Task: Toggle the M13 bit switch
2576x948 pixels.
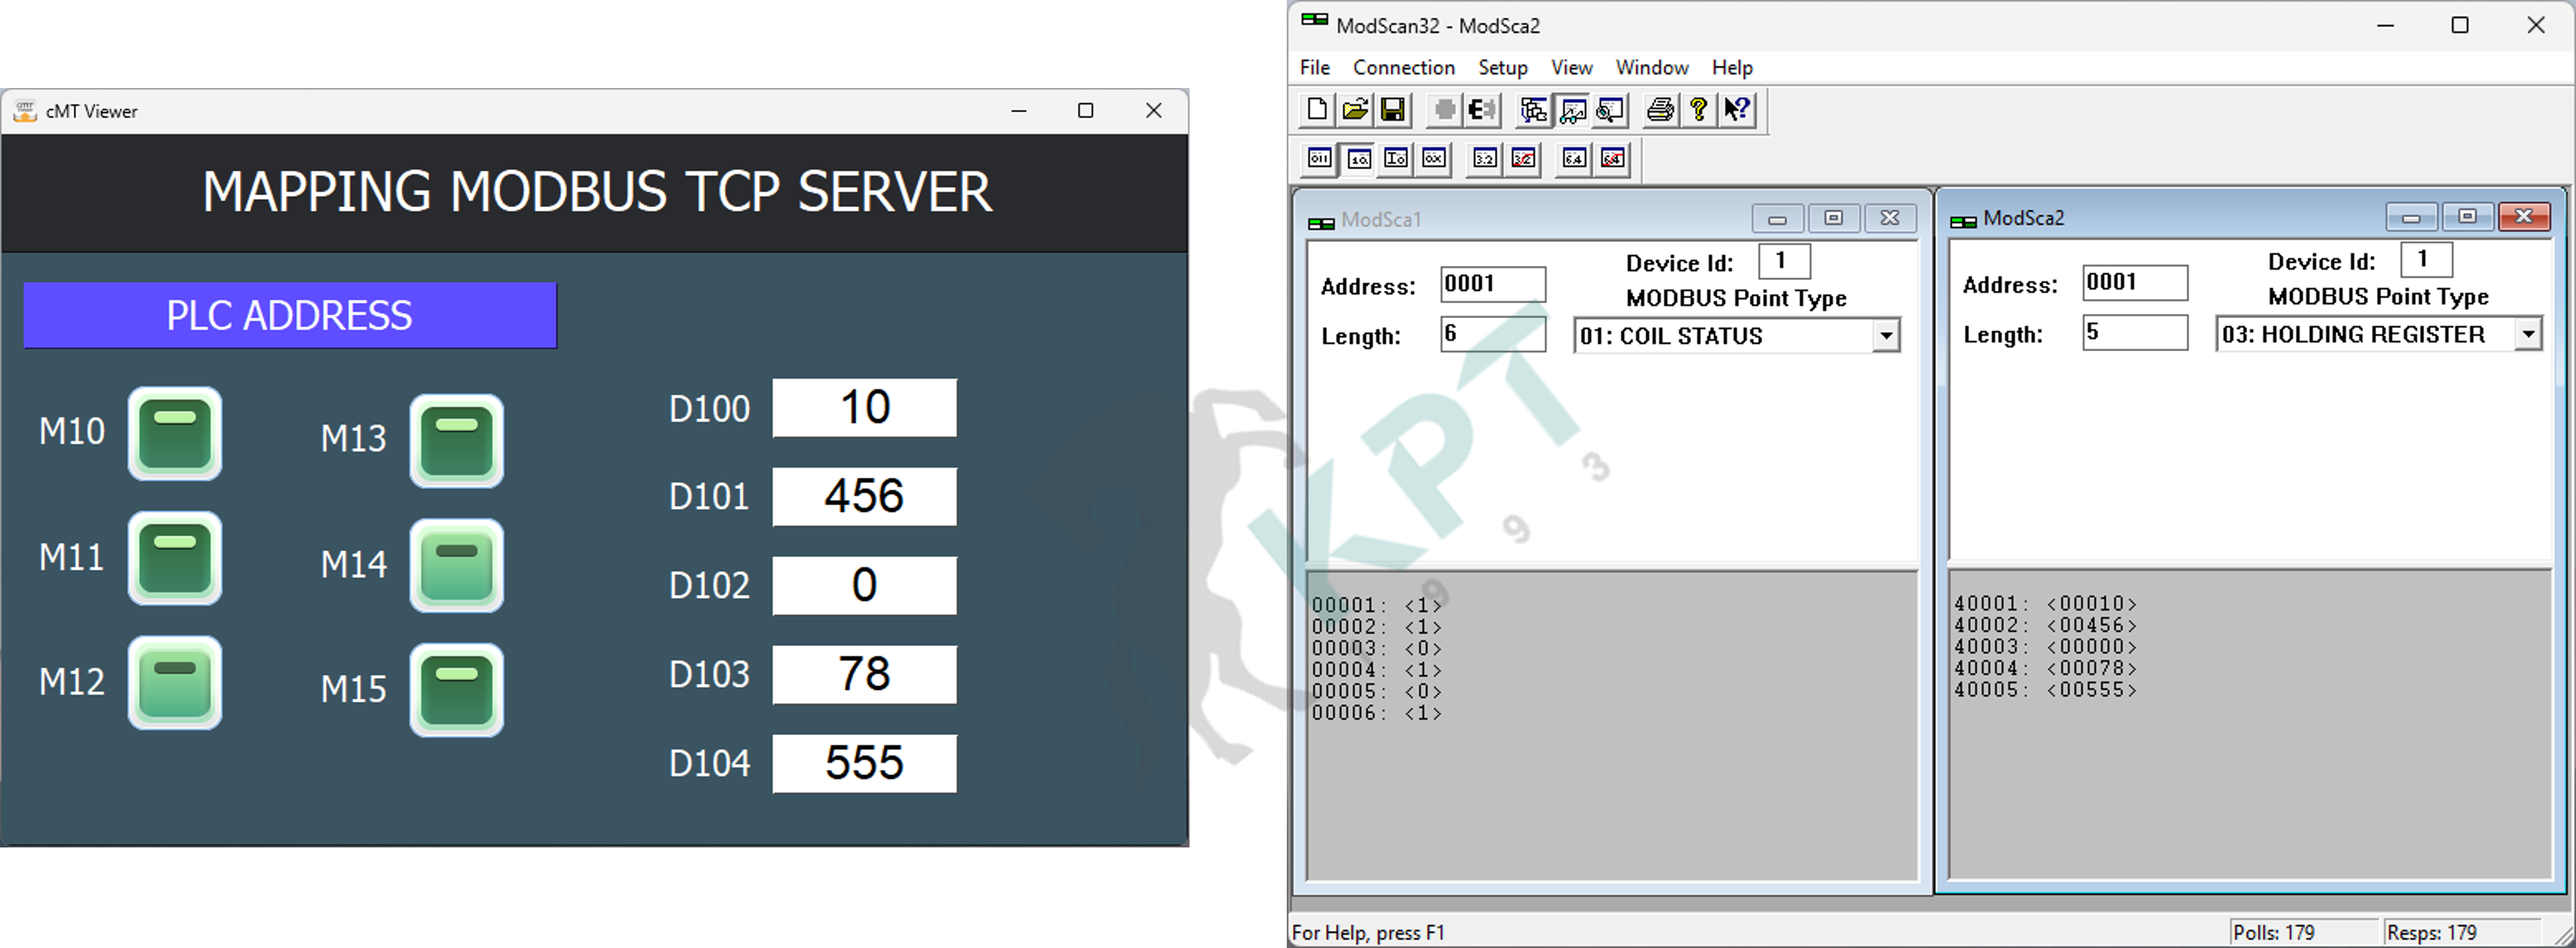Action: pyautogui.click(x=457, y=441)
